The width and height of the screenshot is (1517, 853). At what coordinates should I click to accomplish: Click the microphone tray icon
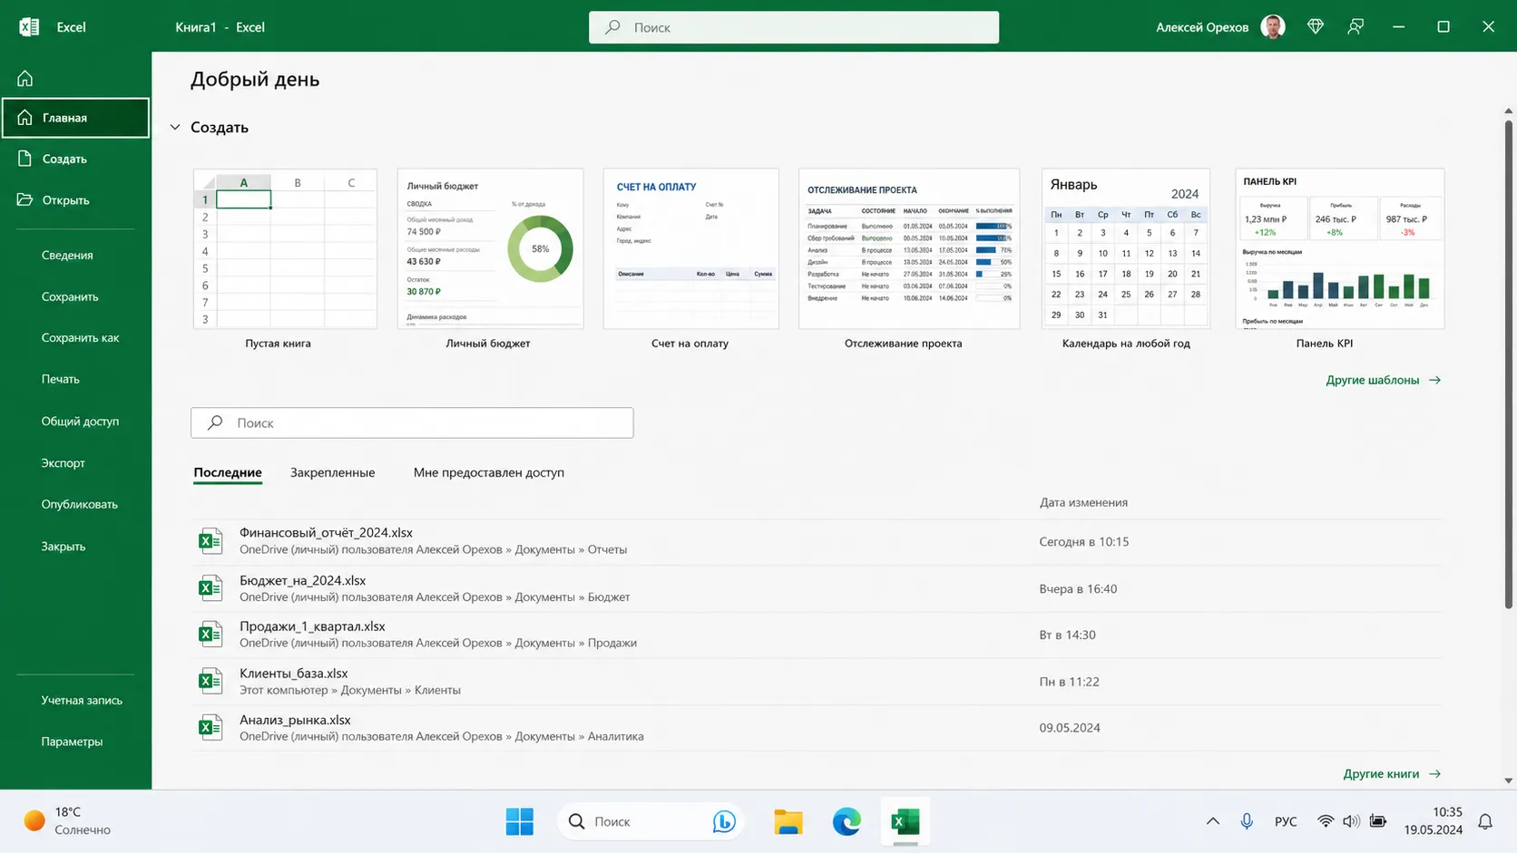coord(1247,821)
